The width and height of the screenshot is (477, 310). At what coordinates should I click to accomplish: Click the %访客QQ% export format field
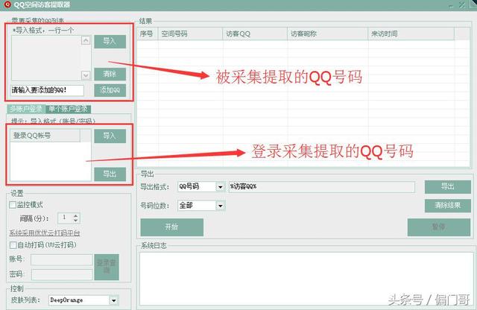(x=321, y=187)
